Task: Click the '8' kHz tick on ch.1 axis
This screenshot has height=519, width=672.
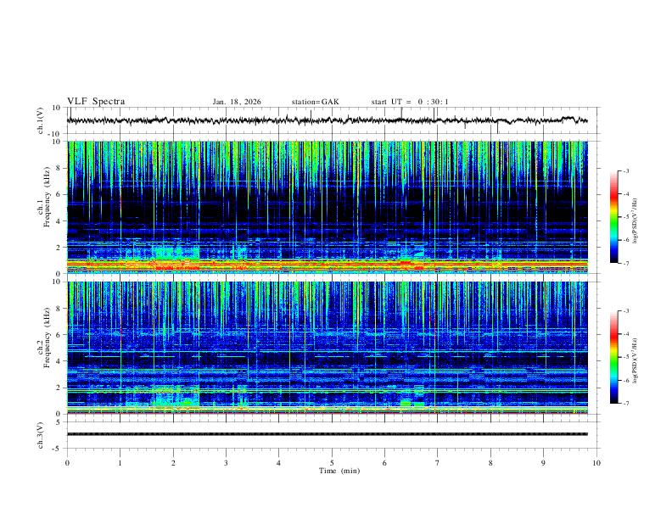Action: (x=59, y=168)
